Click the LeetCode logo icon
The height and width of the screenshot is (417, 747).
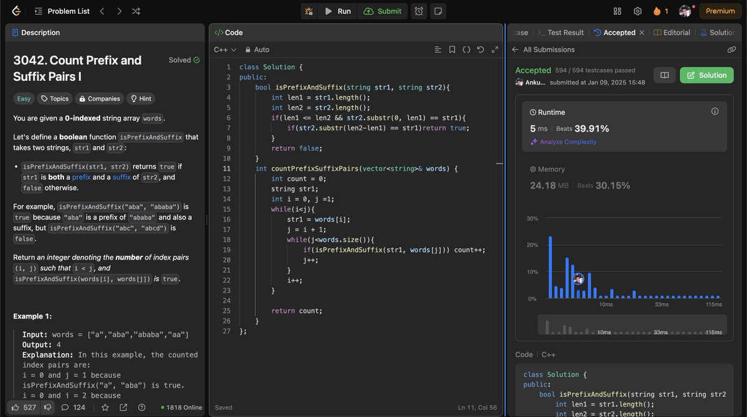(x=16, y=11)
